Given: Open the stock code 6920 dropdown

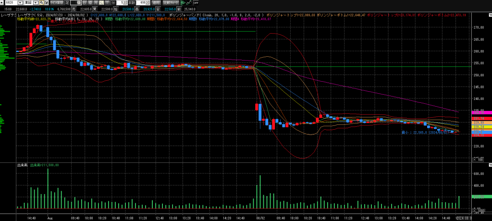Looking at the screenshot, I should coord(20,3).
